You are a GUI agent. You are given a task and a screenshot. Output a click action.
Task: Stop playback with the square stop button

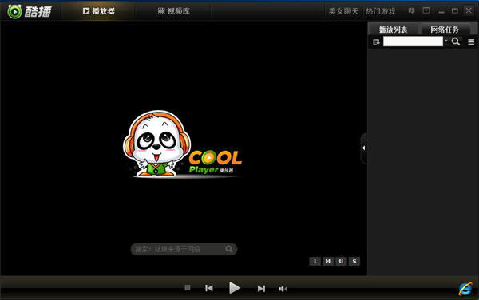(x=188, y=287)
